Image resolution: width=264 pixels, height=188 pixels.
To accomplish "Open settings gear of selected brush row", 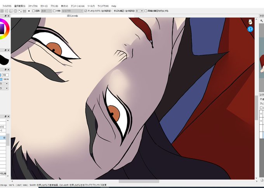I will (x=4, y=138).
